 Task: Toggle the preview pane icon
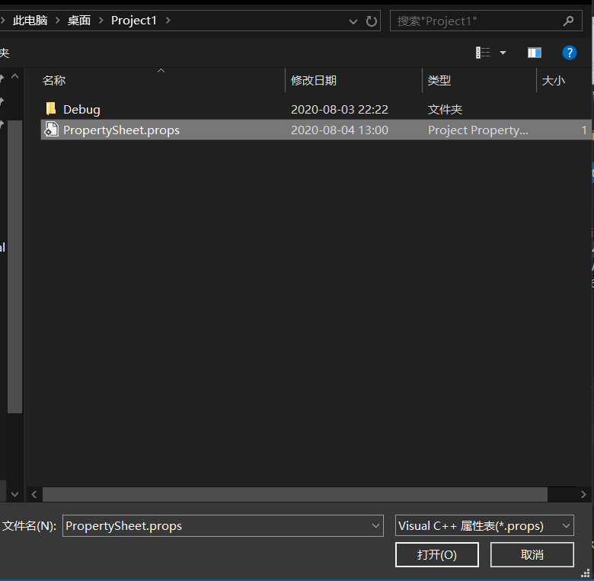pyautogui.click(x=535, y=53)
